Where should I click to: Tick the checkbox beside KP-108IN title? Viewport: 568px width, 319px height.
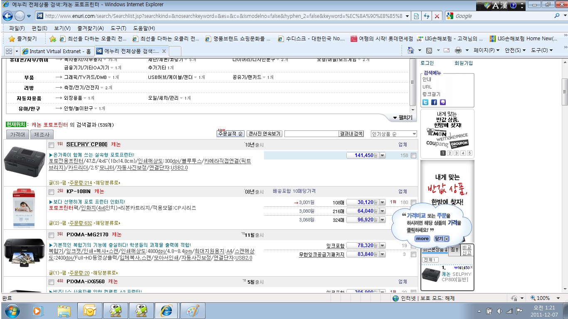pyautogui.click(x=51, y=192)
